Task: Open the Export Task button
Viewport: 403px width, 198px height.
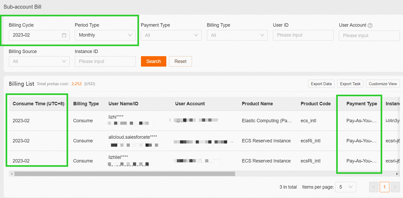Action: [350, 84]
